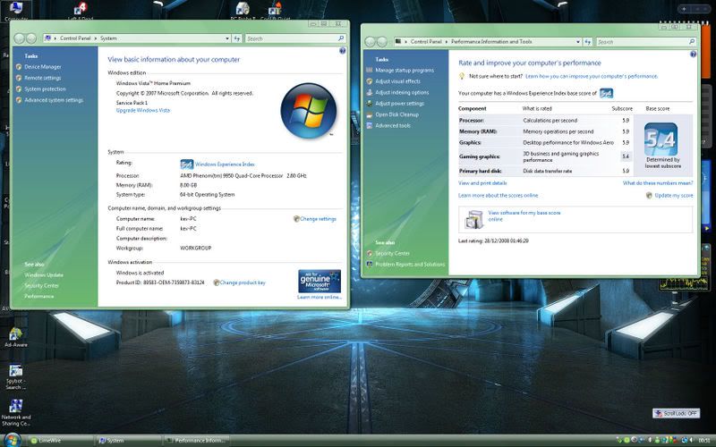This screenshot has width=716, height=447.
Task: Click View and print details
Action: (x=482, y=183)
